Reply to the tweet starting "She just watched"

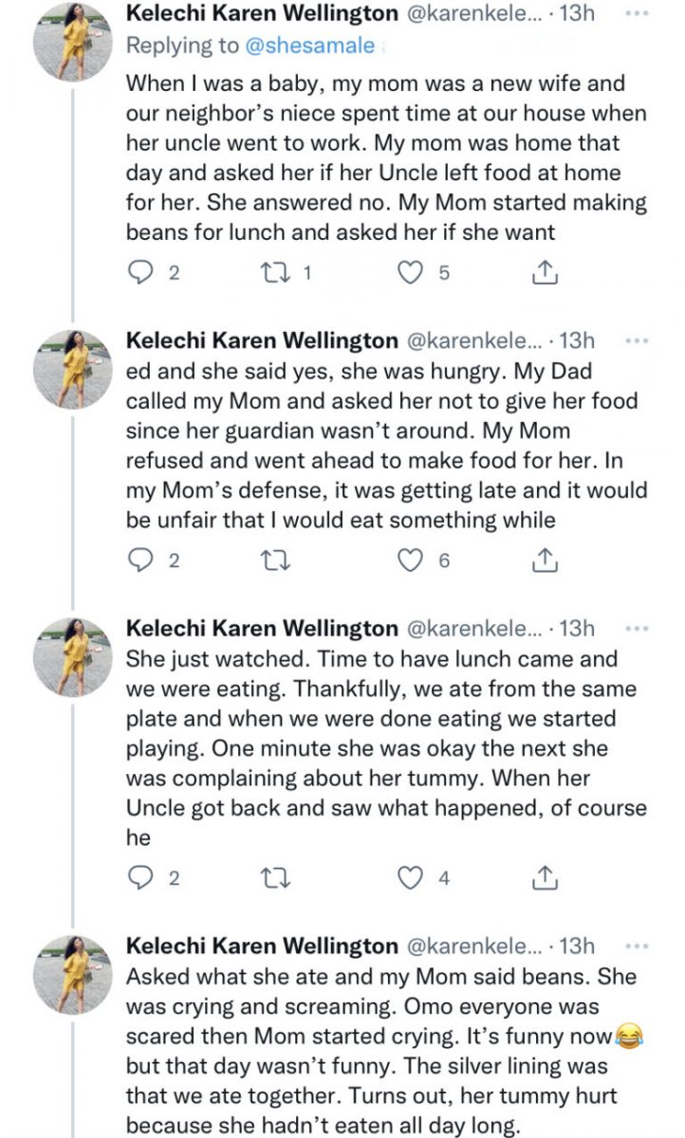[139, 878]
